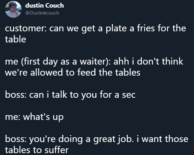Open the dustin Couch display name
194x155 pixels.
(44, 6)
